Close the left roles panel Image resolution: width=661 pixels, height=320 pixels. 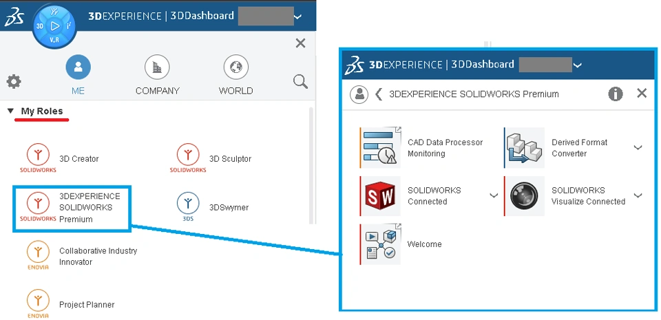[x=301, y=43]
